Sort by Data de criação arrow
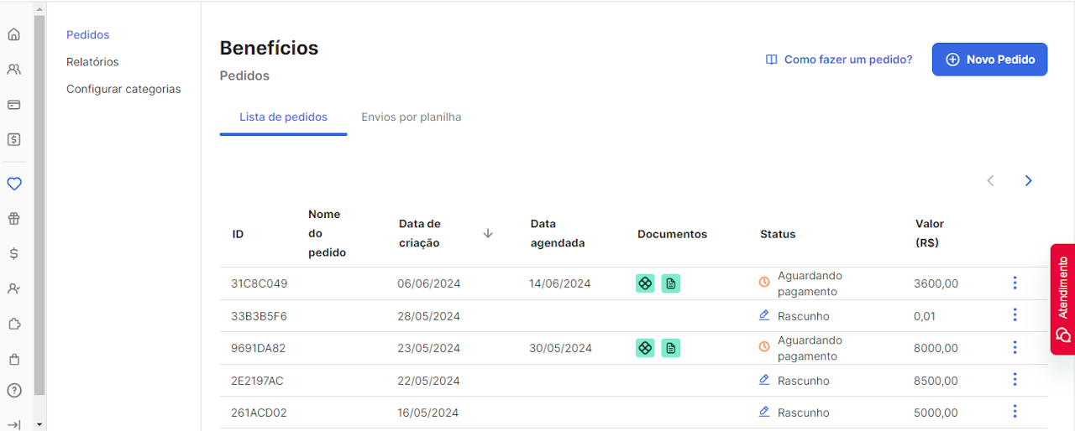The width and height of the screenshot is (1075, 431). pyautogui.click(x=488, y=233)
